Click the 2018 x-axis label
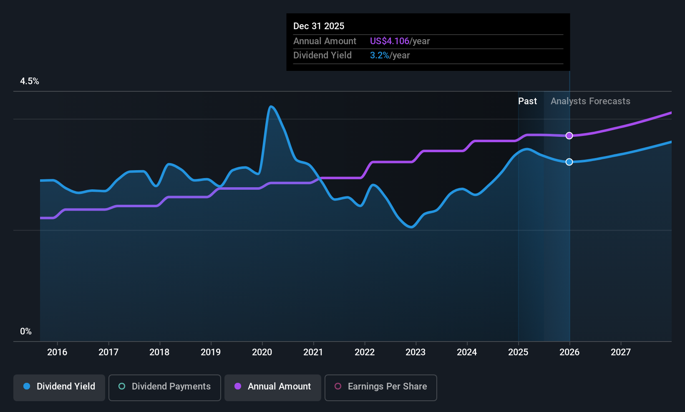The height and width of the screenshot is (412, 685). (x=159, y=352)
